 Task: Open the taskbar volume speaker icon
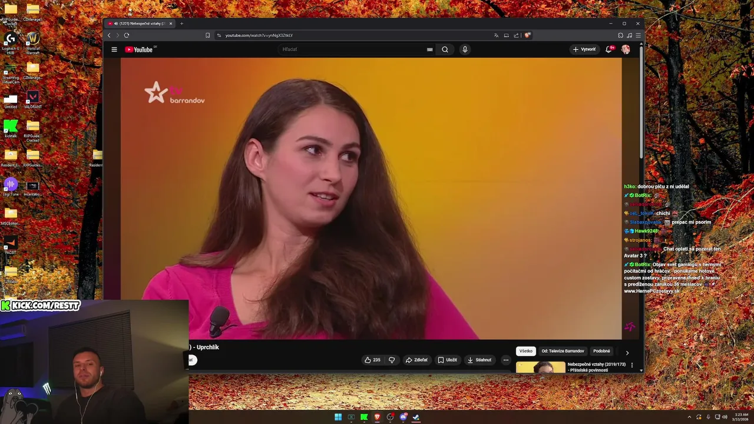coord(725,417)
